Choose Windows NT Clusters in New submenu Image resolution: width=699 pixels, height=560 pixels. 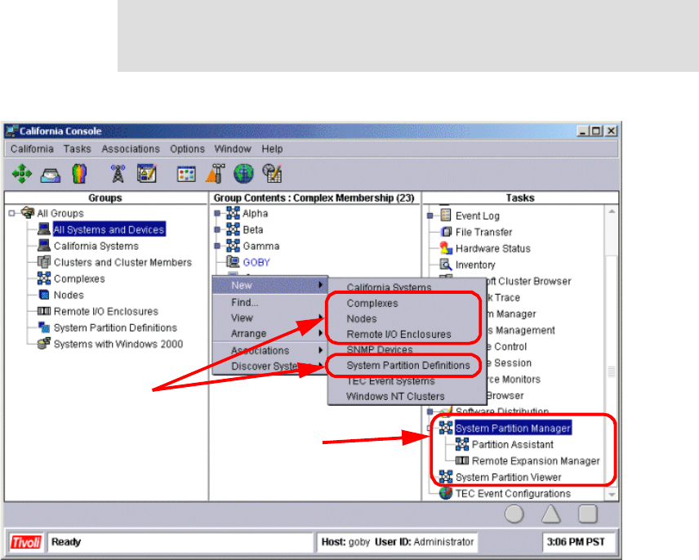pos(395,397)
